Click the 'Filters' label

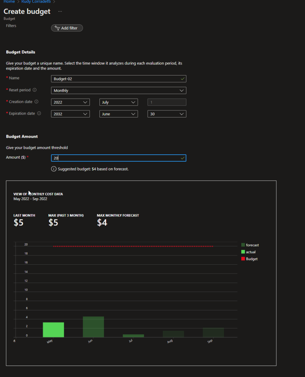click(x=11, y=26)
